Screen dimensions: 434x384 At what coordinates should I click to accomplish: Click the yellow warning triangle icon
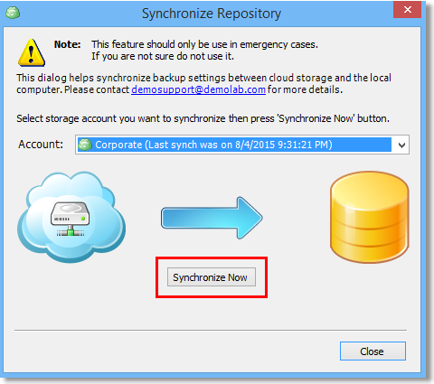[32, 52]
